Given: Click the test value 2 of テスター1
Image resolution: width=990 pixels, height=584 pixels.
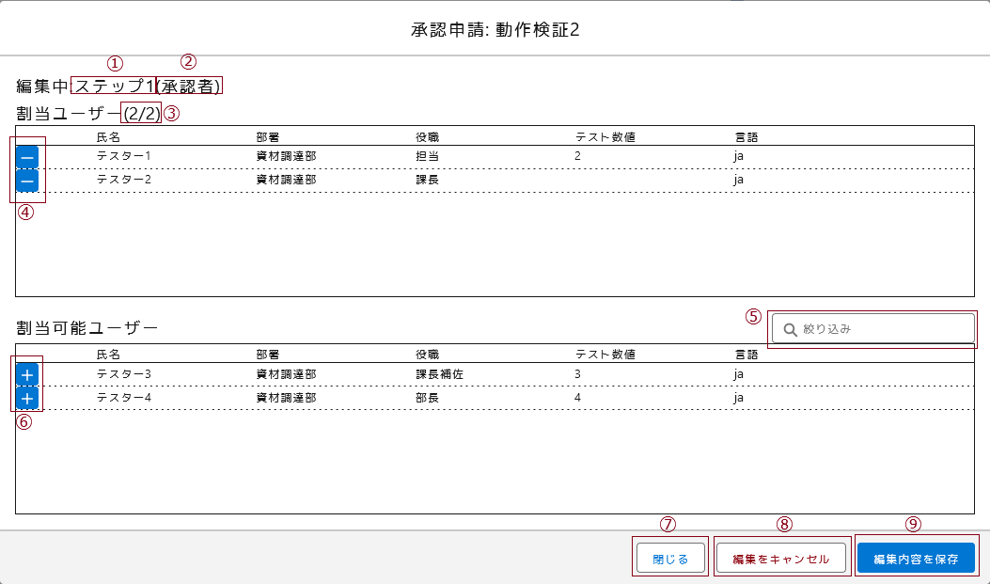Looking at the screenshot, I should 577,156.
